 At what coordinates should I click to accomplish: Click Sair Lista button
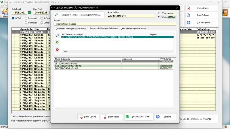pyautogui.click(x=166, y=117)
